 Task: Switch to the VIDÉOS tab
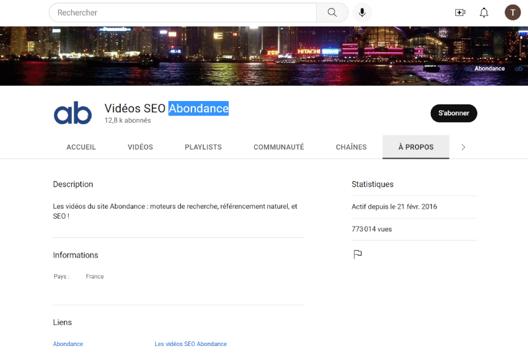click(x=141, y=147)
